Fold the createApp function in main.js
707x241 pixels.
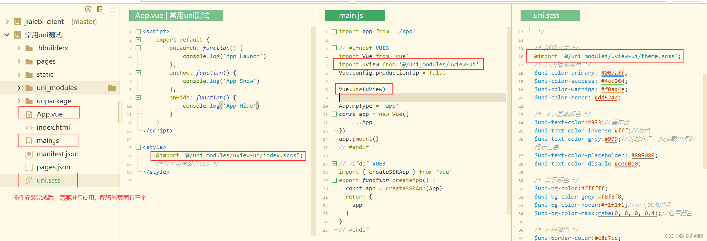click(334, 180)
